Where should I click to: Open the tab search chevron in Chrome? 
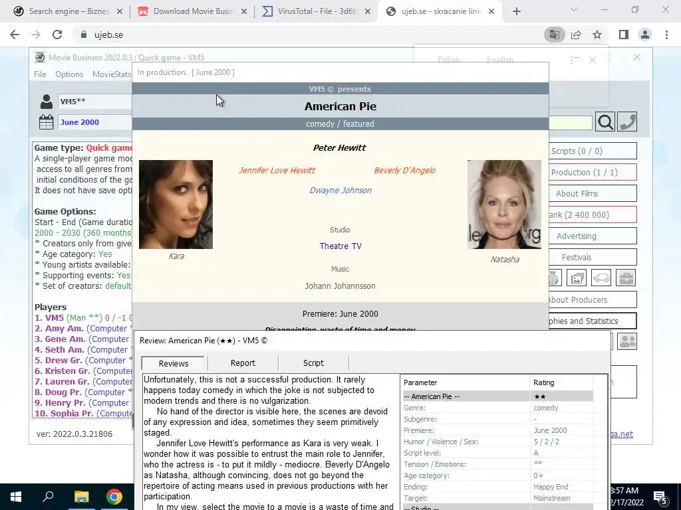pos(574,9)
